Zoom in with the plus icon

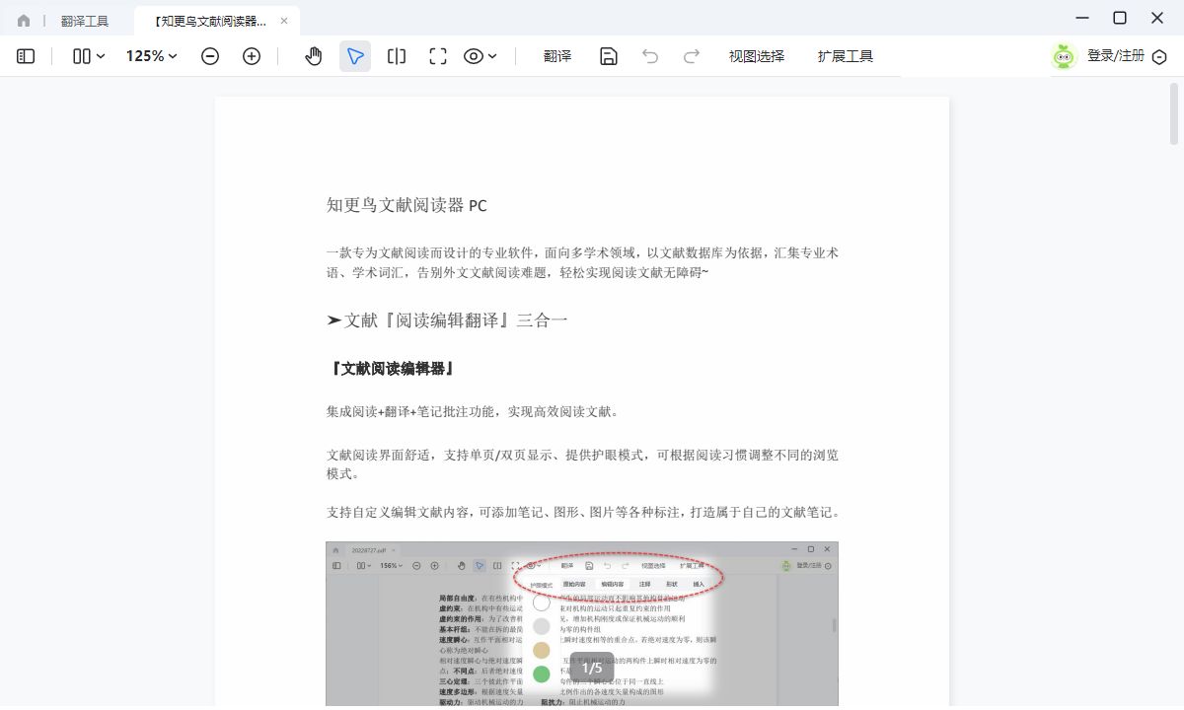tap(252, 56)
